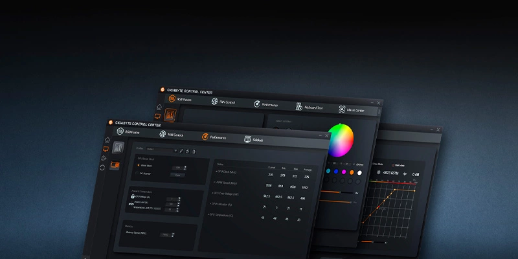Click the Scan button under boost clock value
Image resolution: width=518 pixels, height=259 pixels.
point(177,175)
